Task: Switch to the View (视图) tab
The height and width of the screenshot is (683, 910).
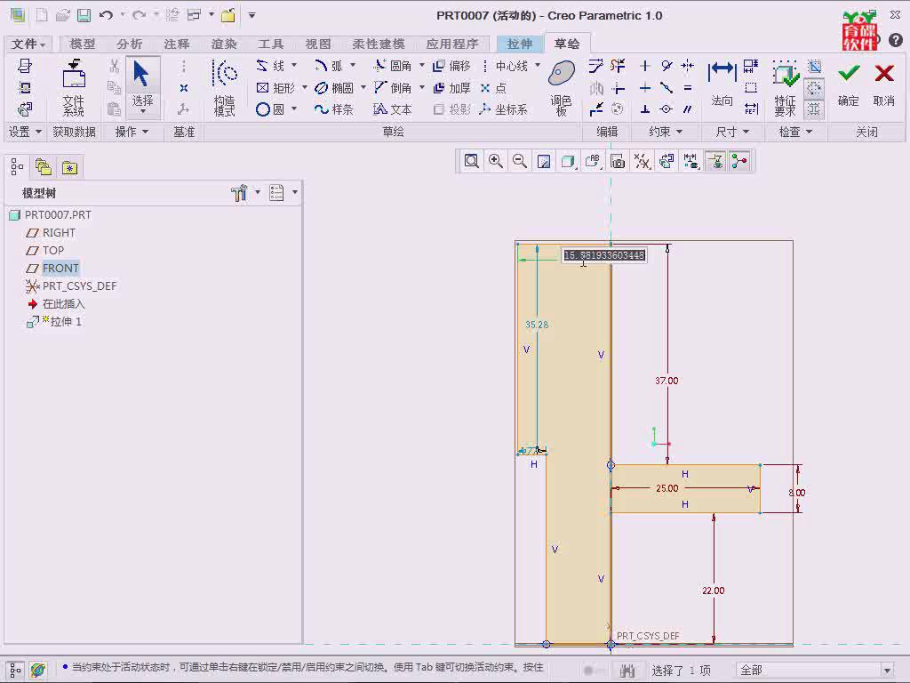Action: (x=318, y=44)
